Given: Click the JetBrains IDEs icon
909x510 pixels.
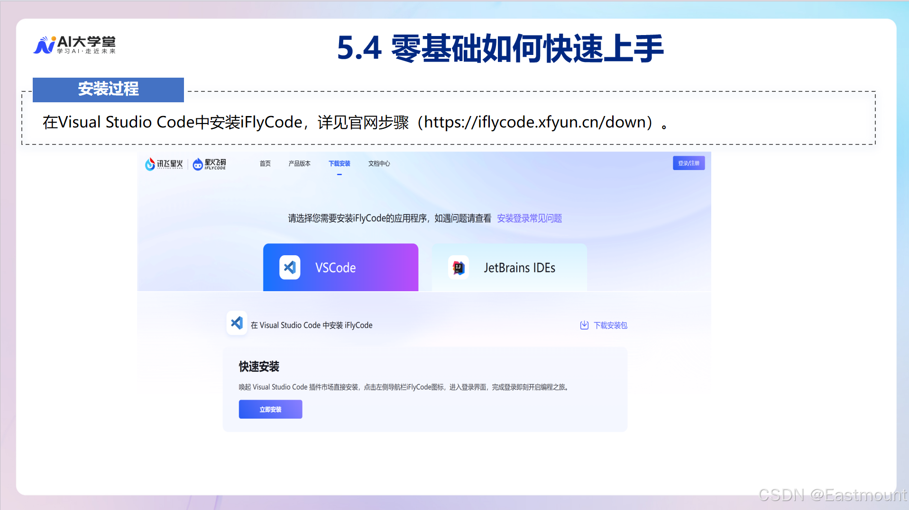Looking at the screenshot, I should (458, 267).
